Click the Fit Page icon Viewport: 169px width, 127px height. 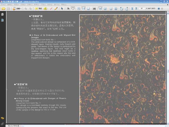(88, 9)
